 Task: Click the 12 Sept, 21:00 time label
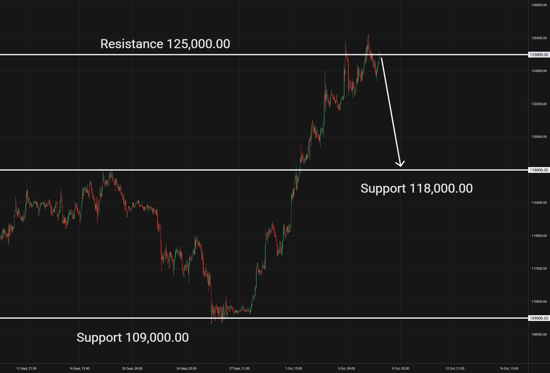point(26,369)
